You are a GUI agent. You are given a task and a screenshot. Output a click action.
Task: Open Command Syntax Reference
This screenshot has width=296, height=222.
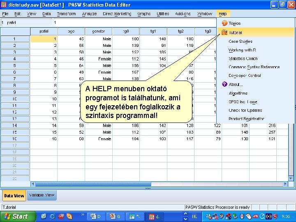[x=254, y=67]
